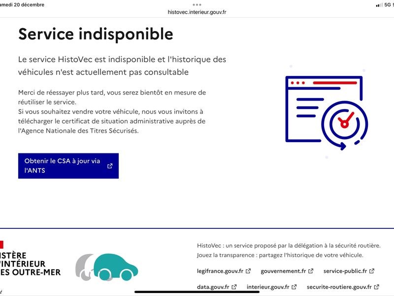Viewport: 394px width, 296px height.
Task: Open the legifrance.gouv.fr footer link
Action: coord(220,271)
